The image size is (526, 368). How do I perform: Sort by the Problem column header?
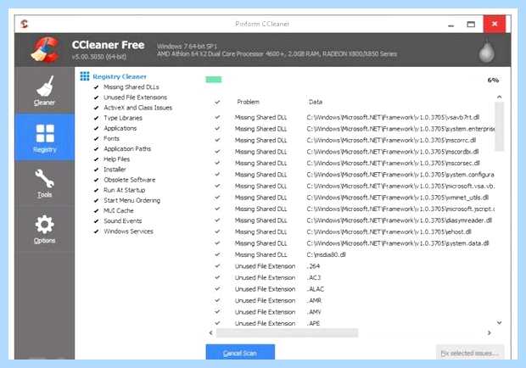249,102
